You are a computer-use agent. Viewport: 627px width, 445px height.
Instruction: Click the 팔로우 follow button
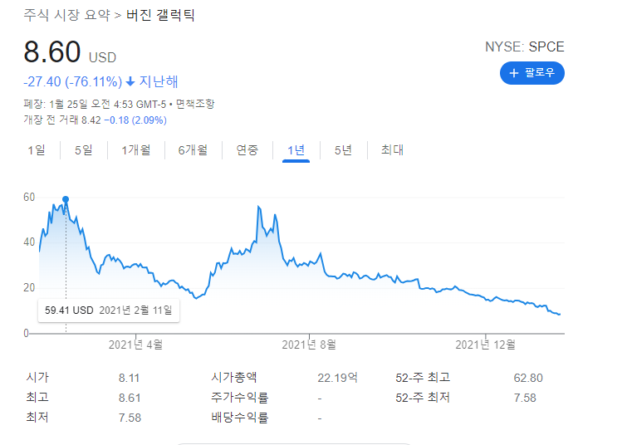click(531, 73)
